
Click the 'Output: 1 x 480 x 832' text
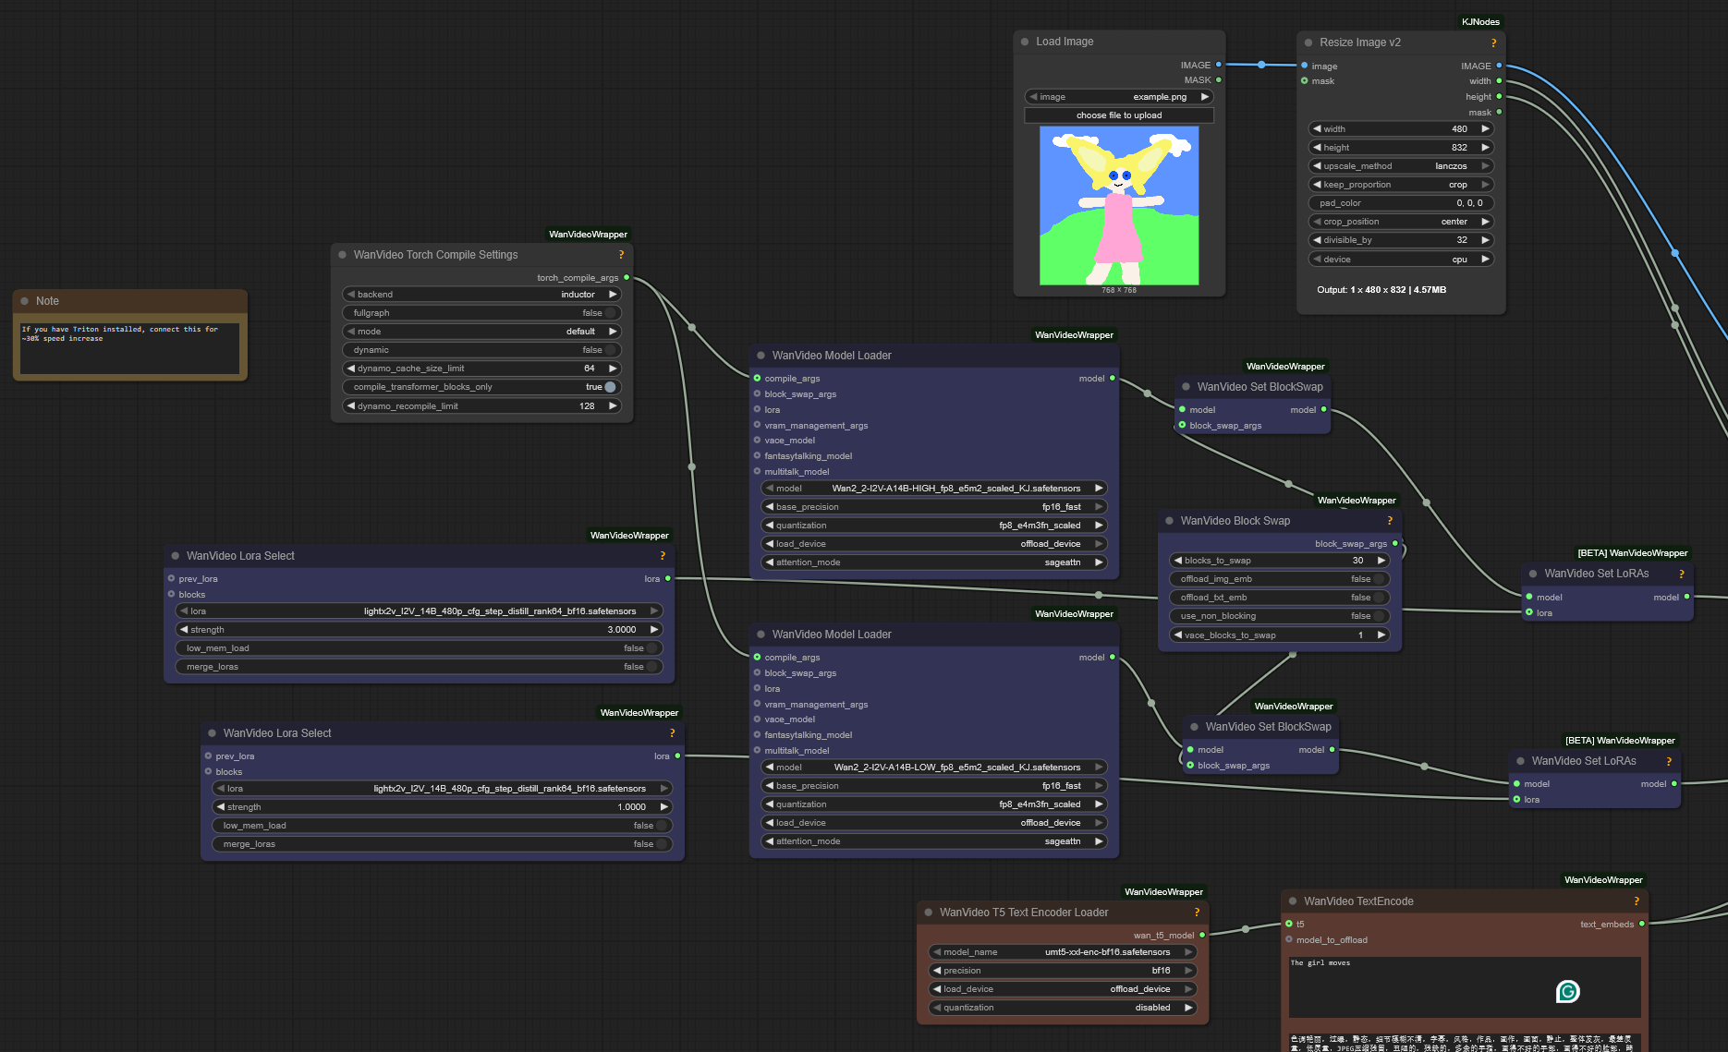point(1381,290)
